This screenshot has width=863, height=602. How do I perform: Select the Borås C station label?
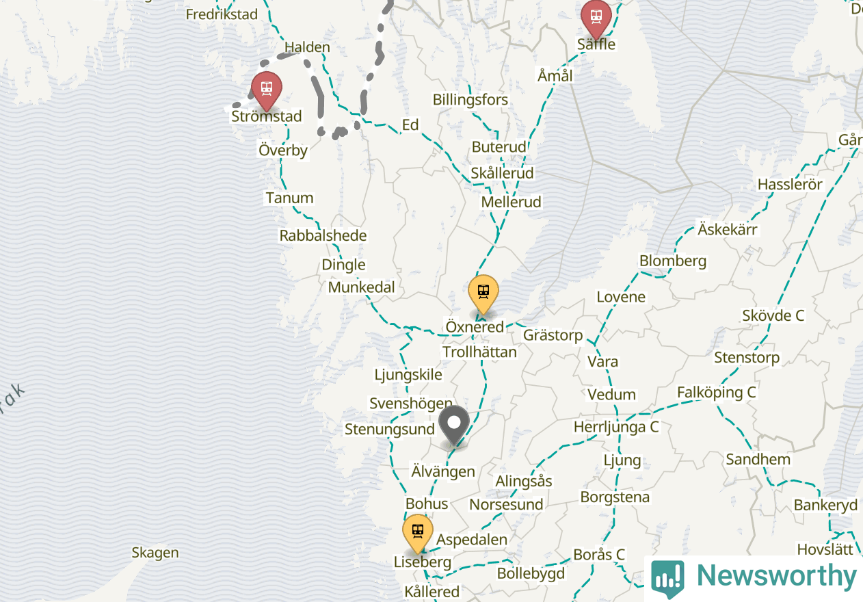pos(599,554)
